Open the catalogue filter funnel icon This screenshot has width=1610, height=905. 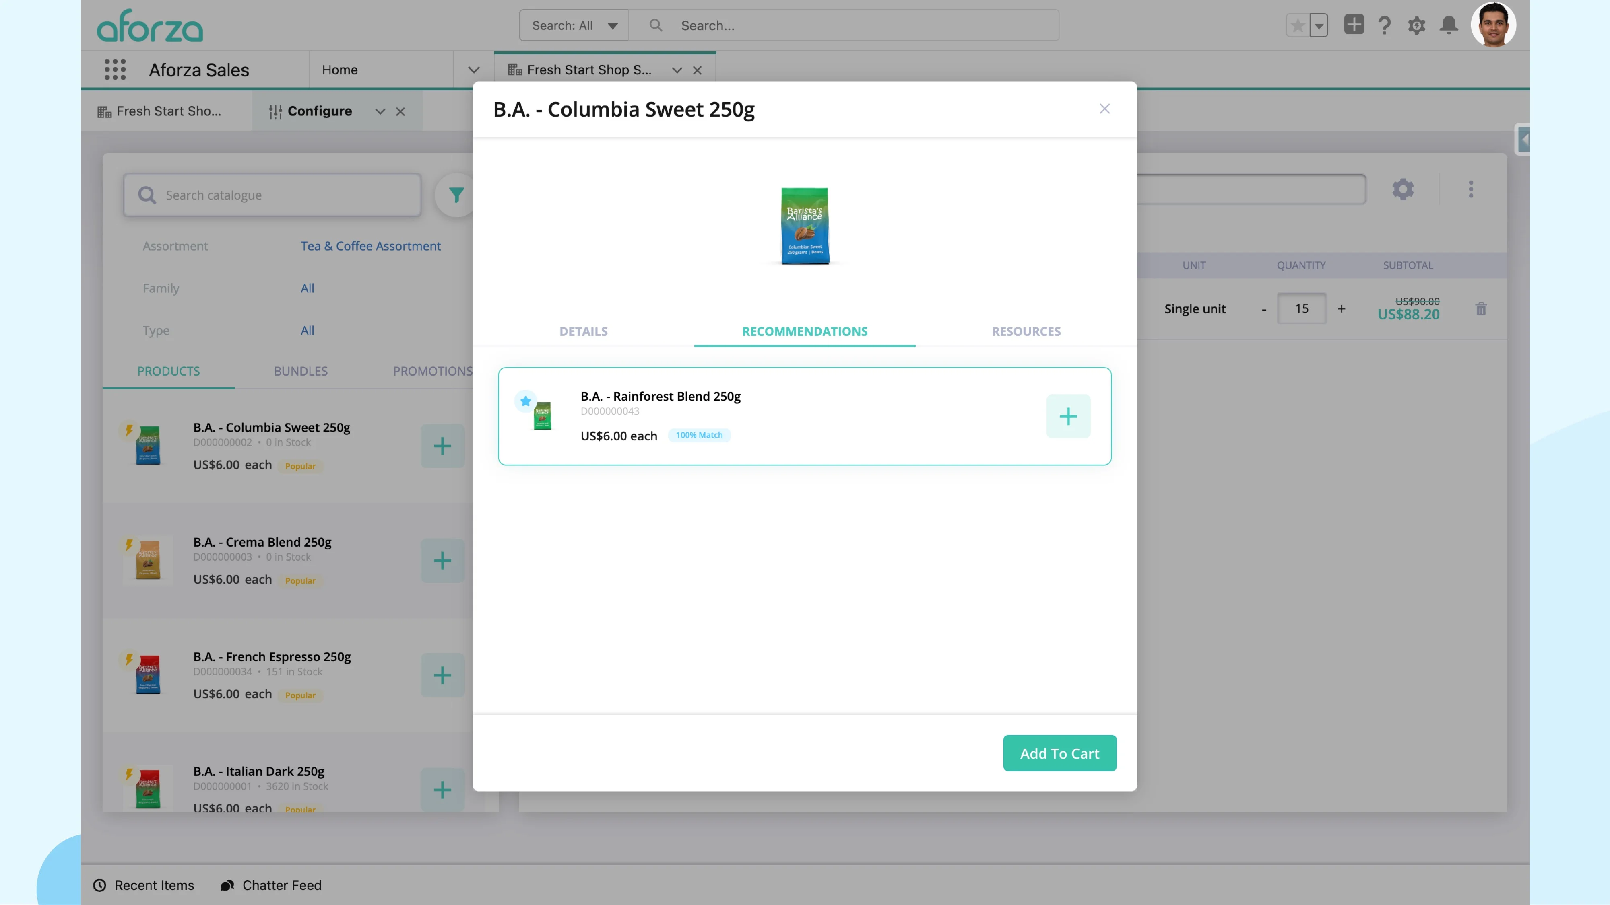(456, 195)
